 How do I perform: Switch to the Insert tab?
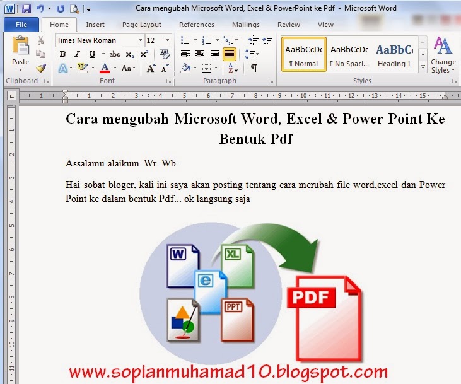pos(95,25)
